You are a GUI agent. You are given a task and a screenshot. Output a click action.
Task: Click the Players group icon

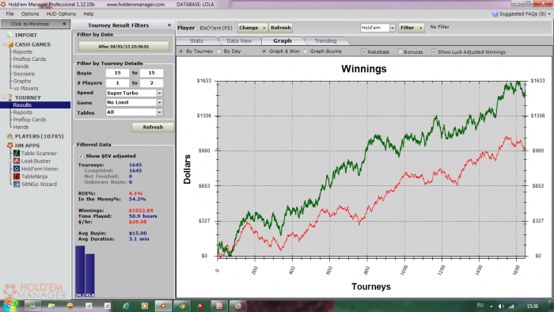(9, 136)
